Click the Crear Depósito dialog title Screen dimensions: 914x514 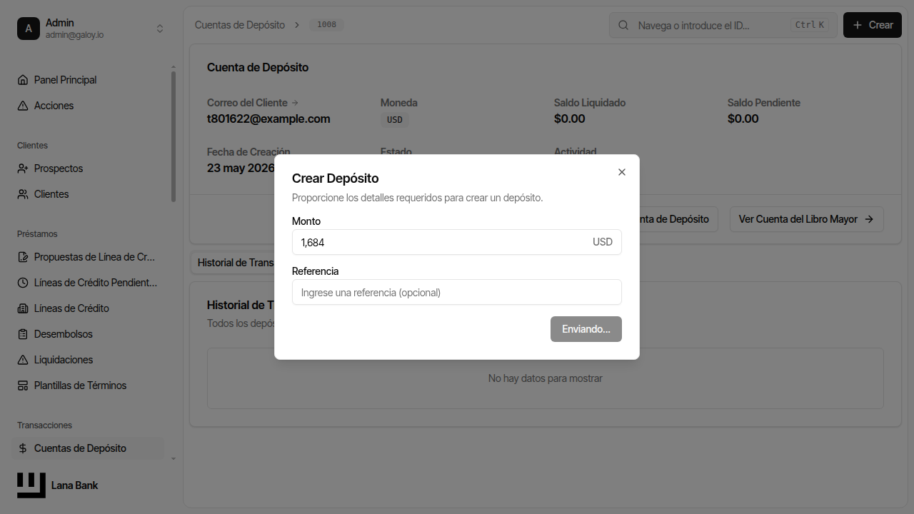pos(336,178)
